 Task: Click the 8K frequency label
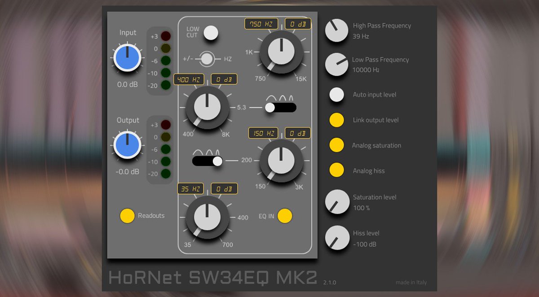pos(225,134)
